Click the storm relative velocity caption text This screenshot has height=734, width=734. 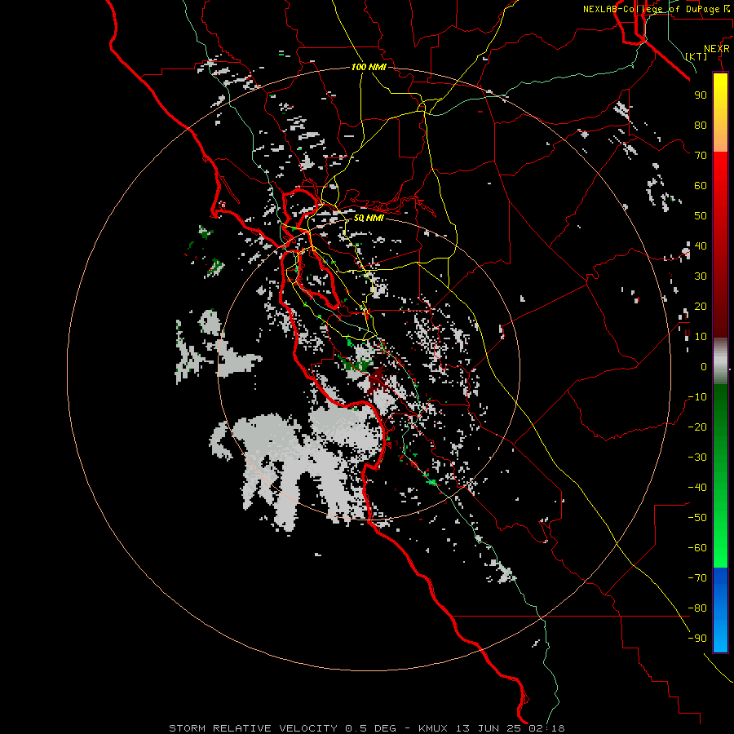pyautogui.click(x=366, y=728)
